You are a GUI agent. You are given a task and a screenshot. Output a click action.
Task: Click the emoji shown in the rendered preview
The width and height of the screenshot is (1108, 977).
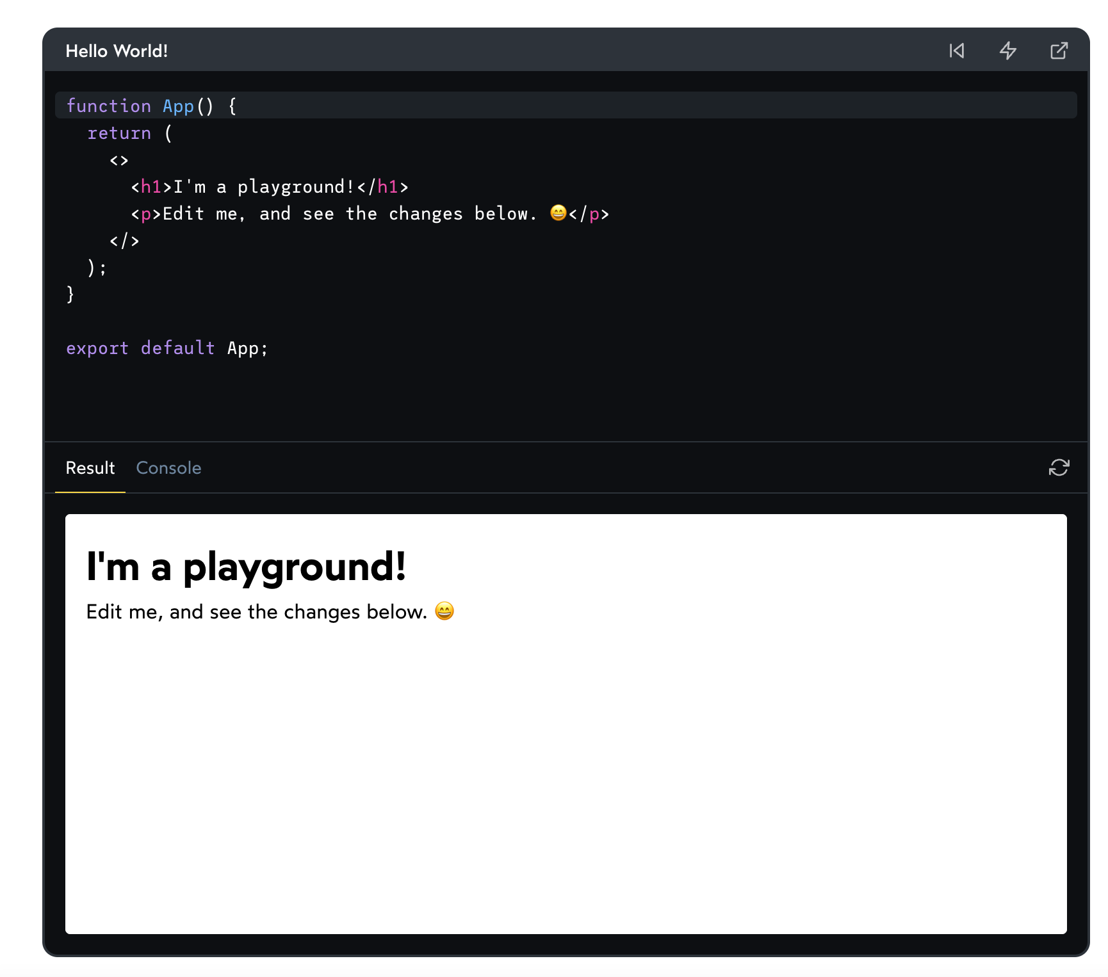(x=444, y=611)
